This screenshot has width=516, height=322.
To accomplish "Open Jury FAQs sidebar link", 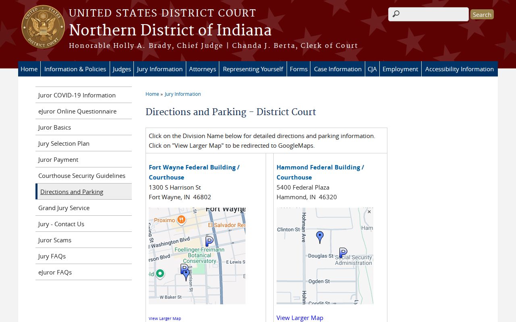I will coord(83,256).
